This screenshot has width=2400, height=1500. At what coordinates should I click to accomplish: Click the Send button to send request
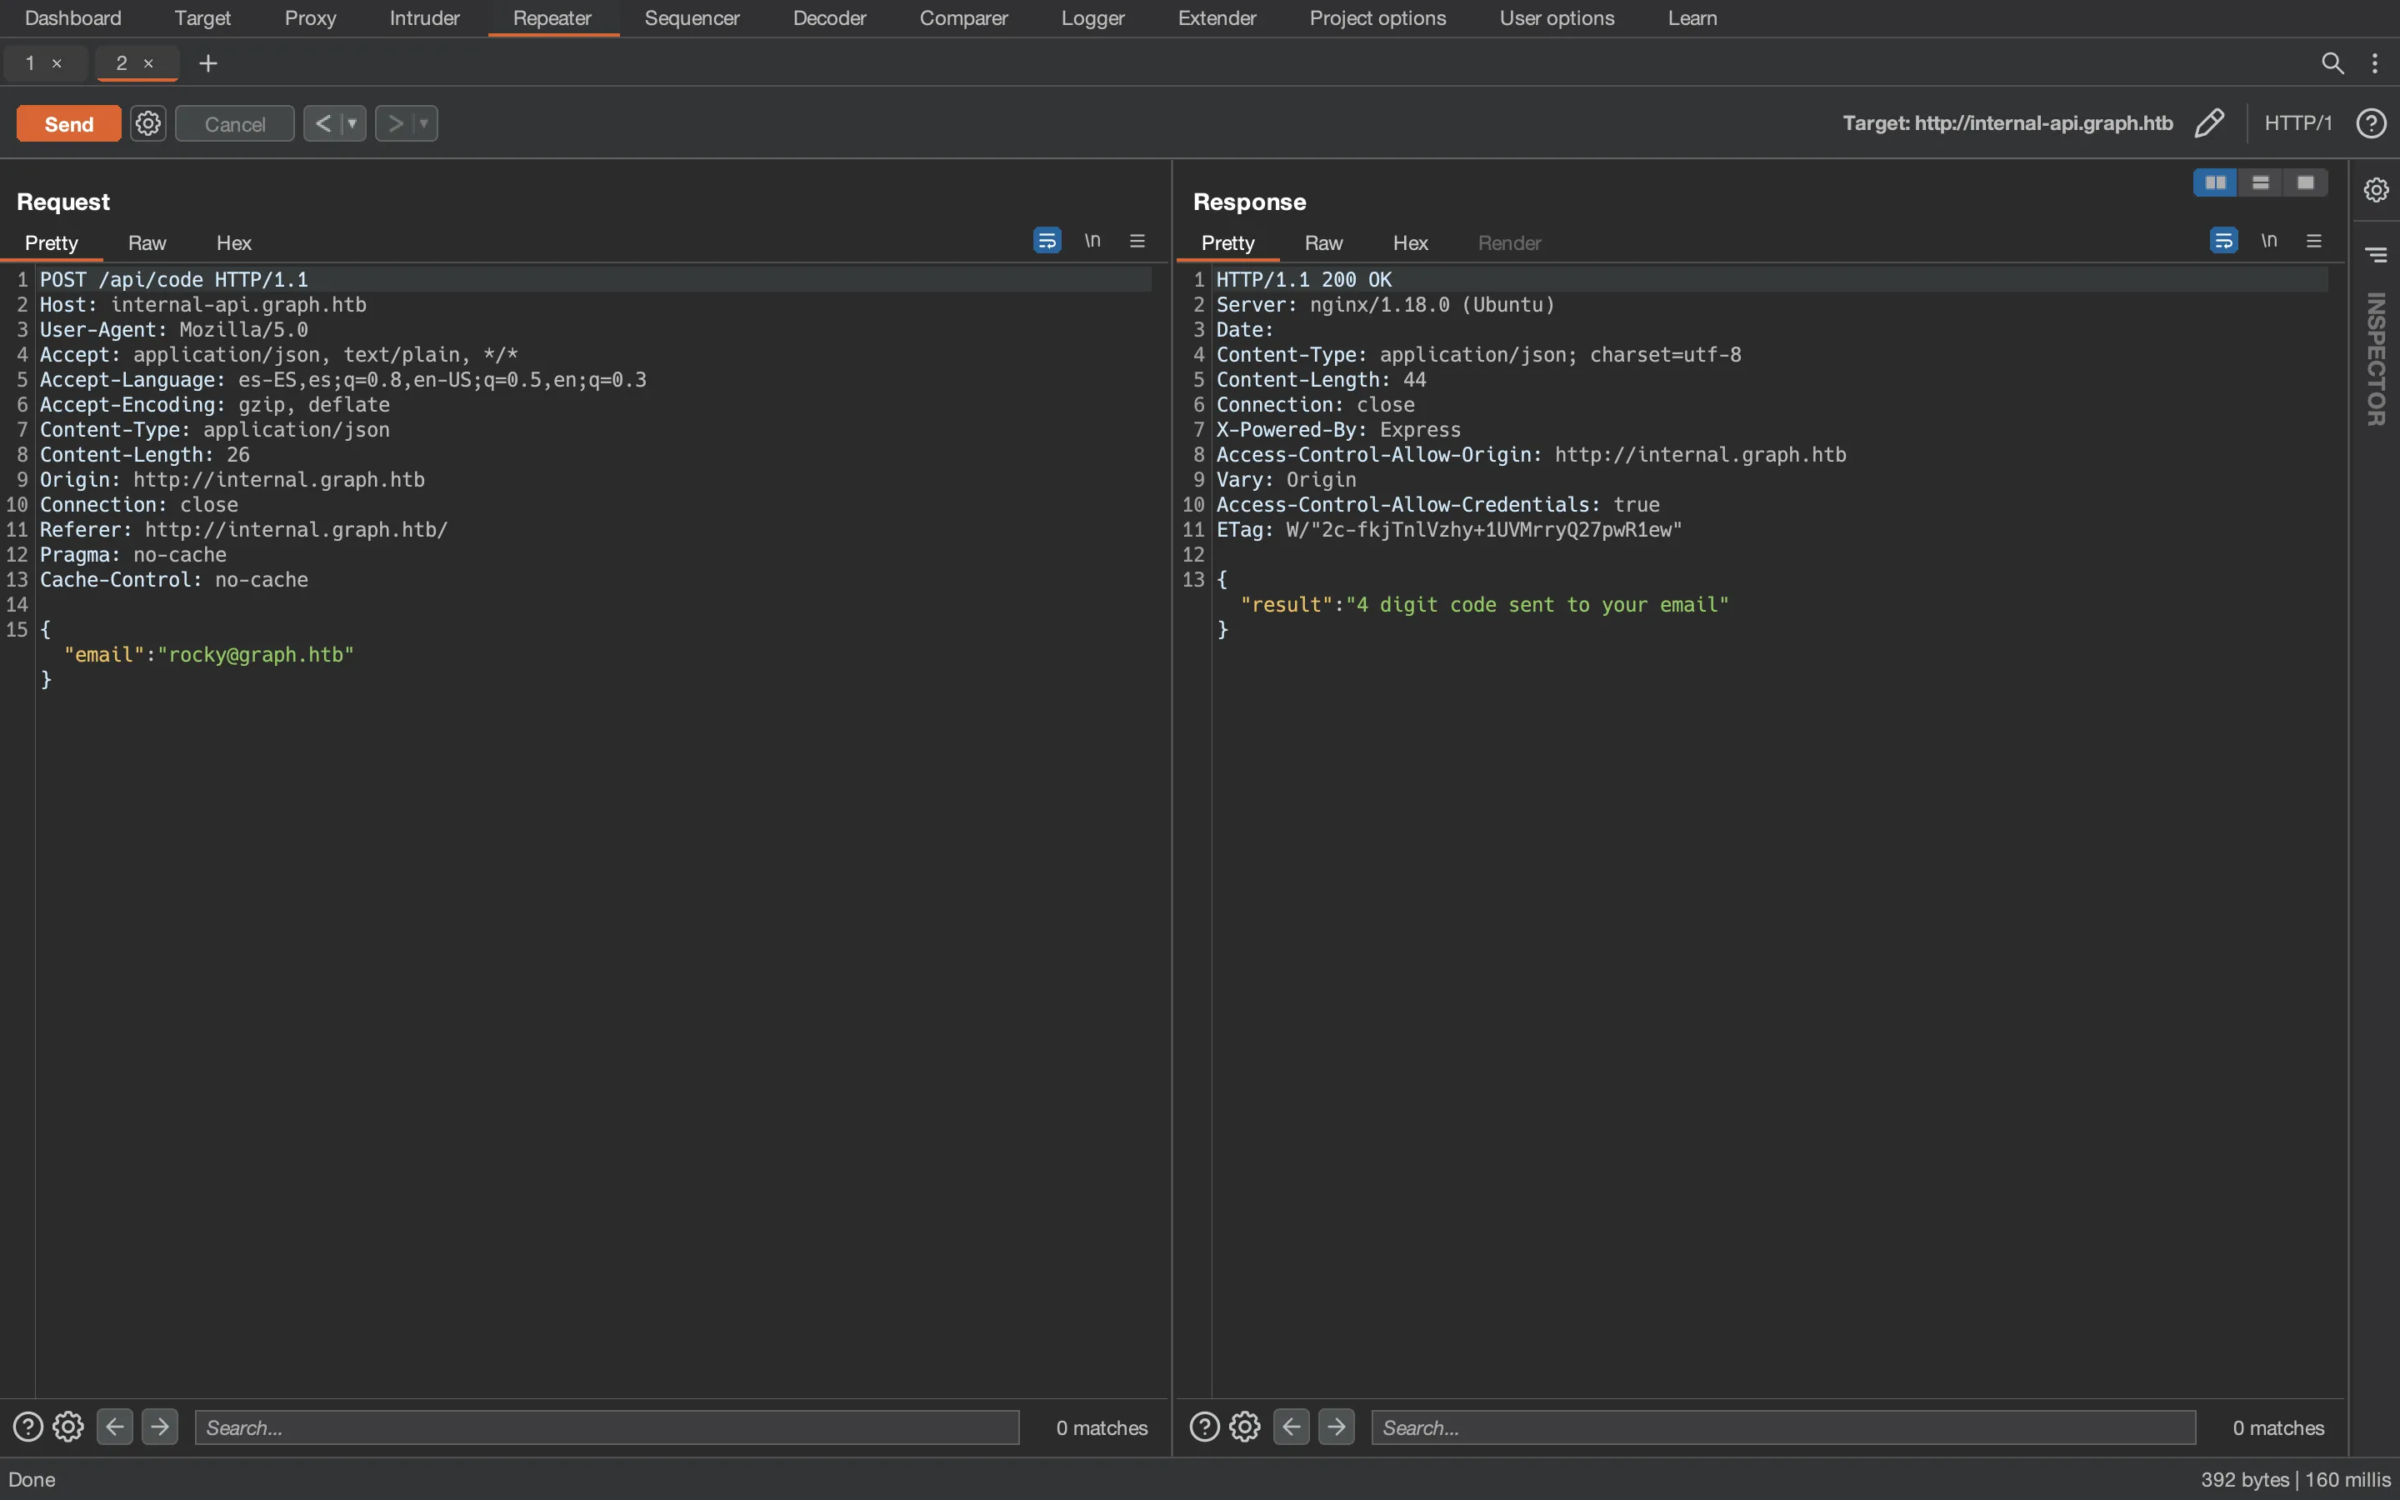pyautogui.click(x=67, y=122)
